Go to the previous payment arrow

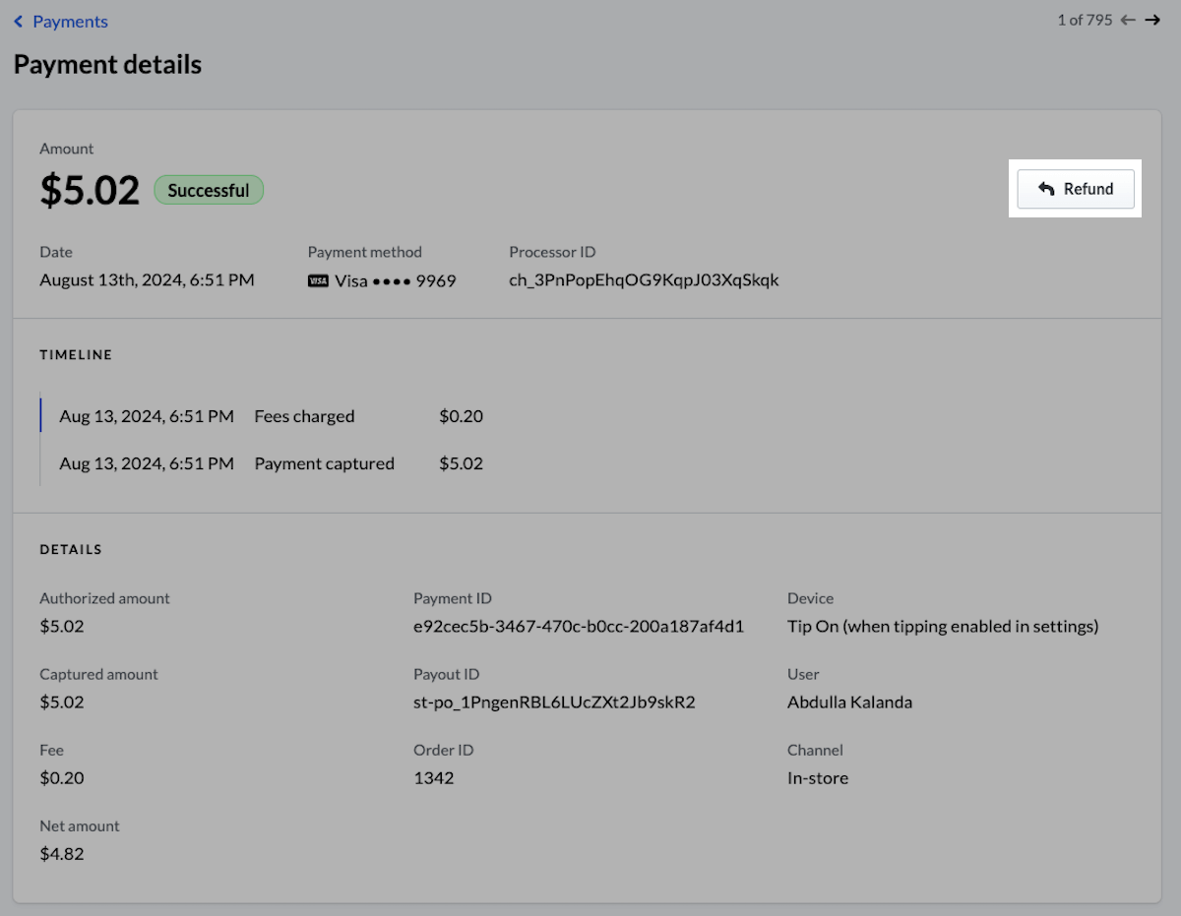click(1128, 20)
